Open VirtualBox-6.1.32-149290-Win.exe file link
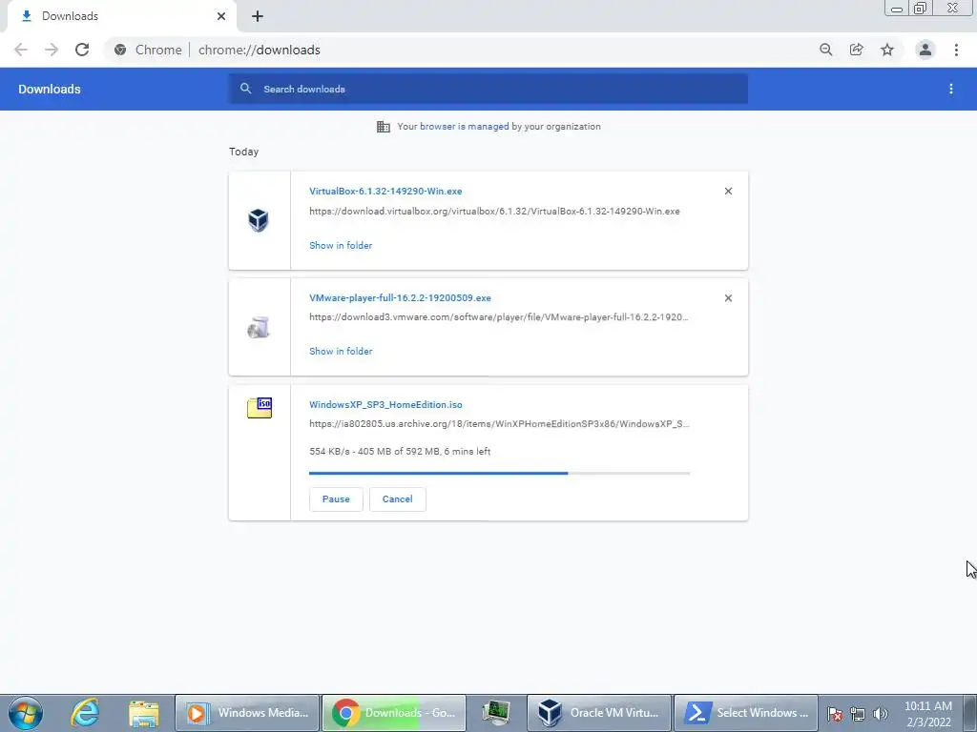Viewport: 977px width, 732px height. [x=385, y=191]
